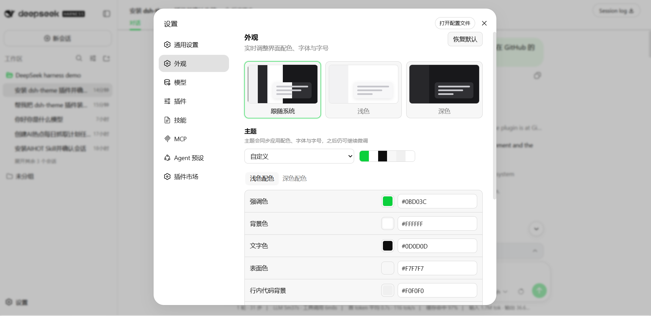Click the workspace search icon in main window
Screen dimensions: 651x316
[x=79, y=58]
